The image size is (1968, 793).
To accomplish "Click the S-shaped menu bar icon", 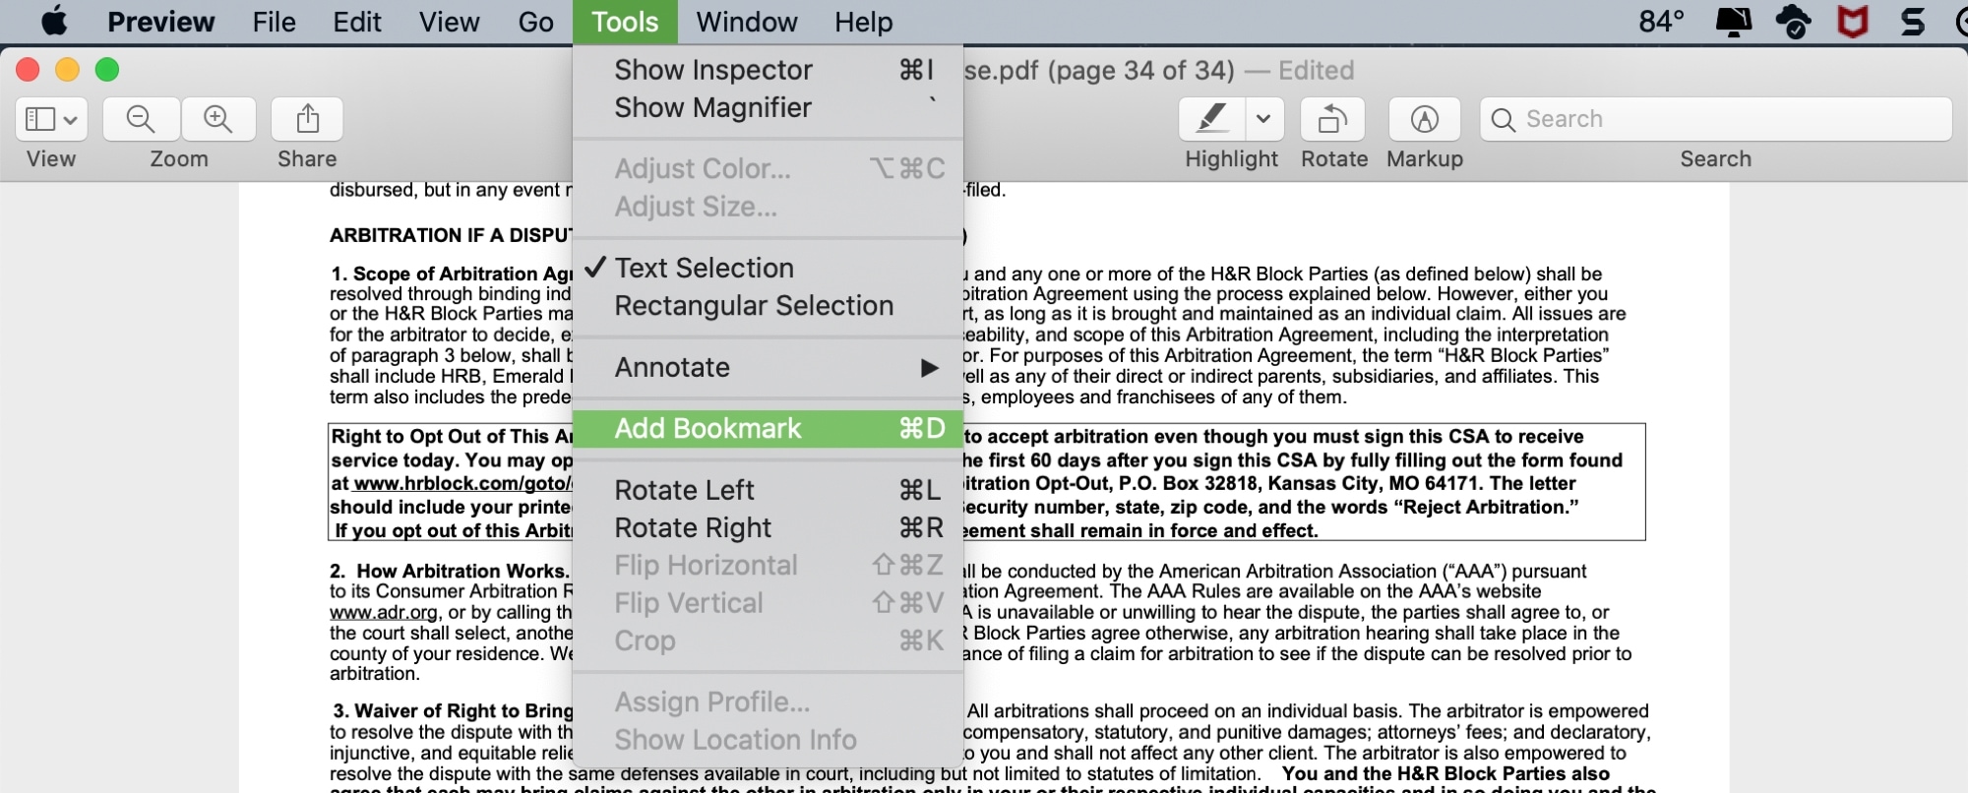I will pyautogui.click(x=1913, y=22).
